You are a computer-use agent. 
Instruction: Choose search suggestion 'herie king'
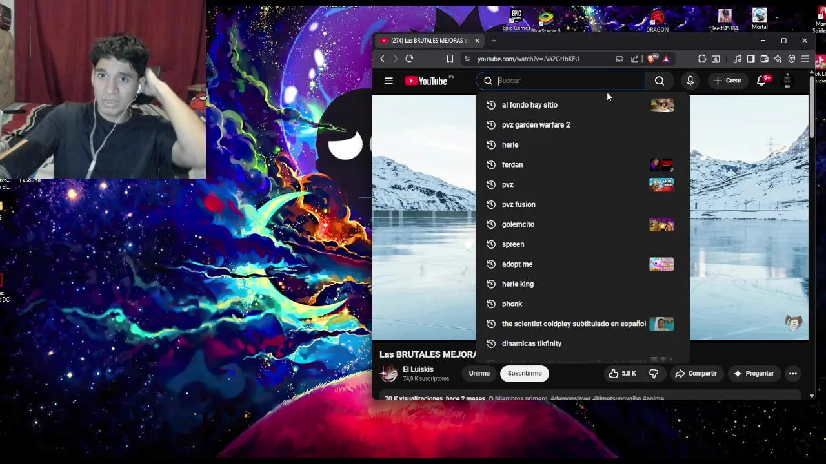(x=583, y=284)
